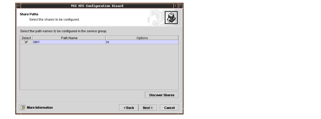
Task: Cancel the NFS configuration wizard
Action: click(169, 108)
